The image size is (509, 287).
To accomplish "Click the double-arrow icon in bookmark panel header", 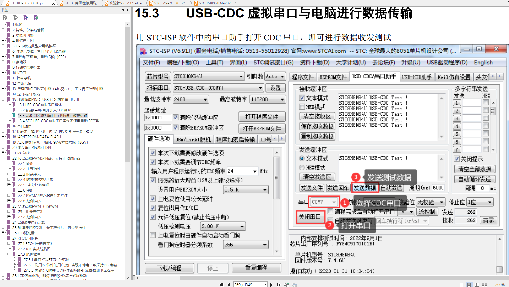I will pyautogui.click(x=123, y=10).
